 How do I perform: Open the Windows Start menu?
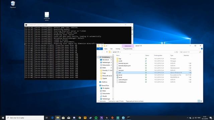coord(3,118)
